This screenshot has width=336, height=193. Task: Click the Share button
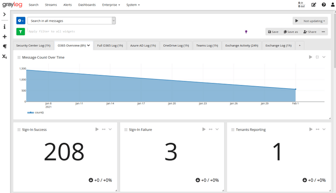tap(310, 32)
